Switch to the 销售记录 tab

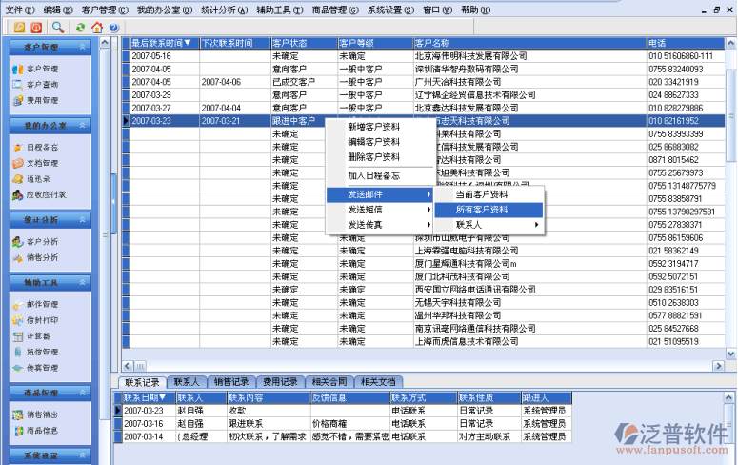(x=231, y=382)
